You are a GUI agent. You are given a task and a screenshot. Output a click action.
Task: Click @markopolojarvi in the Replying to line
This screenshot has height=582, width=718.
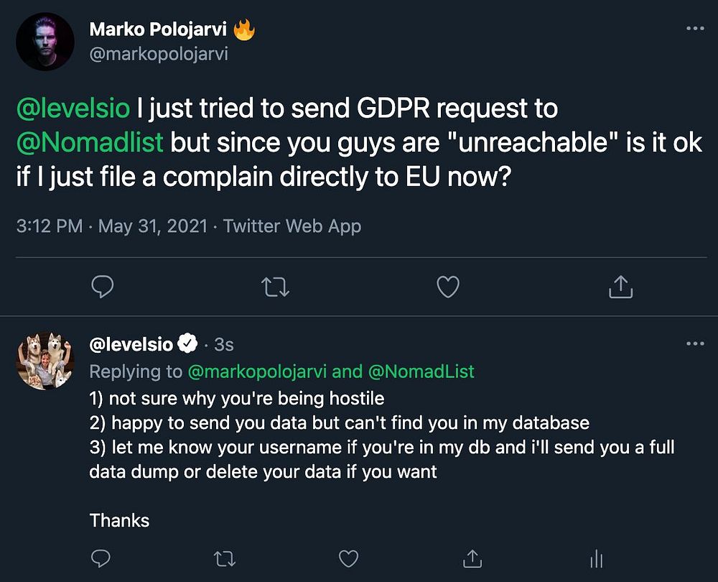point(258,371)
